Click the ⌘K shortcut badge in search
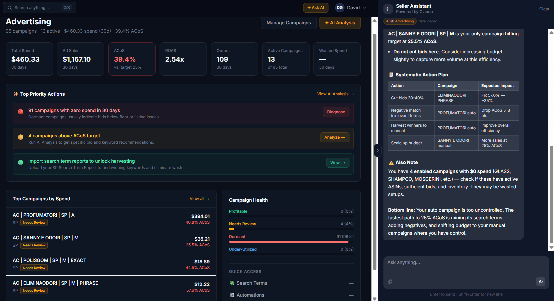The image size is (554, 301). [67, 8]
